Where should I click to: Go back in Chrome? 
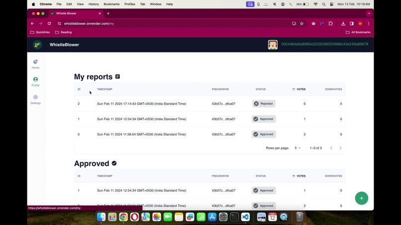pyautogui.click(x=32, y=23)
